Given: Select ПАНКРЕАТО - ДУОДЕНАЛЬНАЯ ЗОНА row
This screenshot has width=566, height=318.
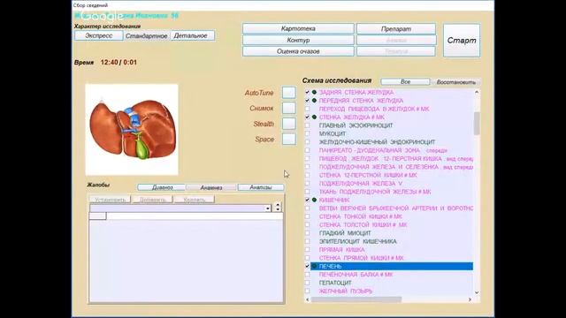Looking at the screenshot, I should (x=383, y=150).
